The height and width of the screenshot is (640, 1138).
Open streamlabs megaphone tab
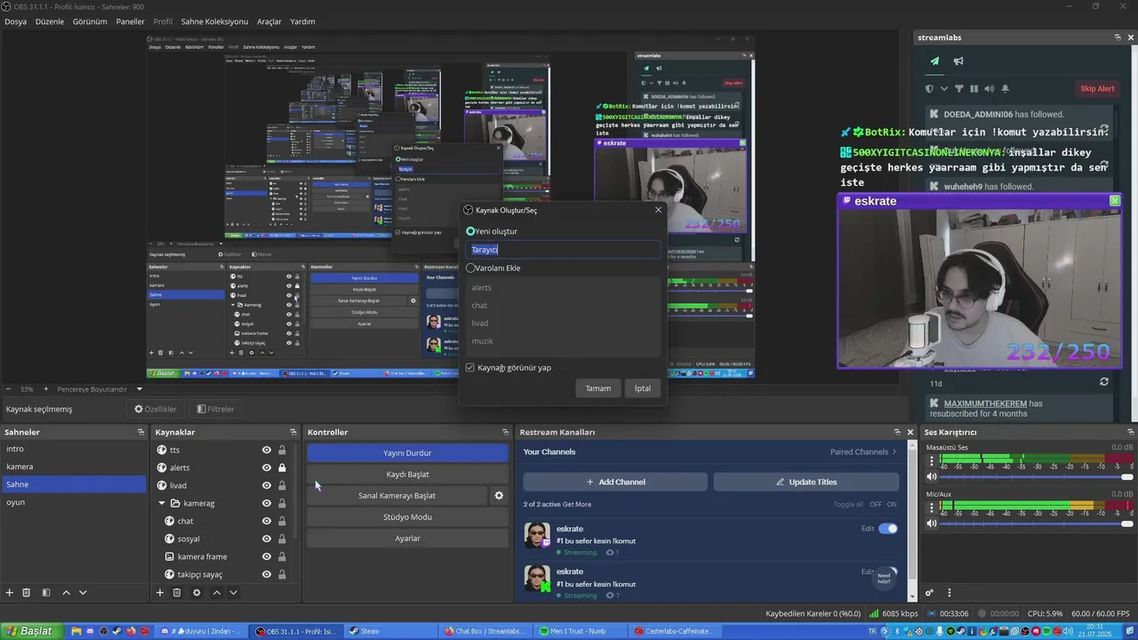958,61
